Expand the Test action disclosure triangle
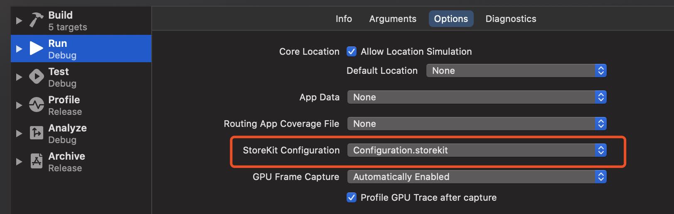Viewport: 674px width, 214px height. coord(19,77)
